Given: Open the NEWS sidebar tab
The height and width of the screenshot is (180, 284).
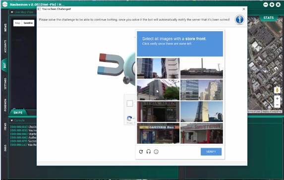Looking at the screenshot, I should coord(5,27).
